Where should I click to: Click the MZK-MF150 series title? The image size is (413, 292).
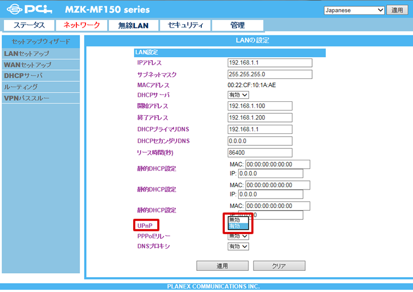point(107,10)
